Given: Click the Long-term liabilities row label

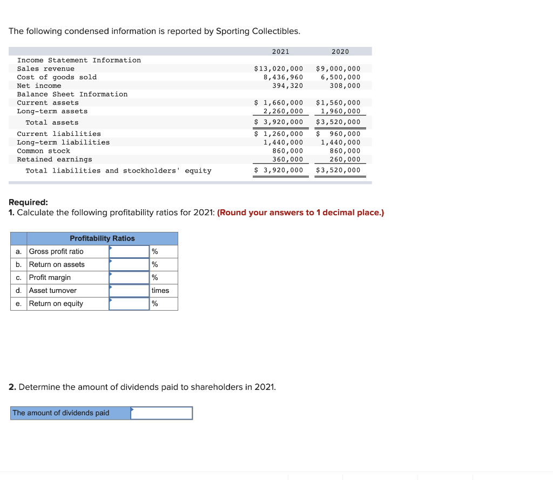Looking at the screenshot, I should pos(64,142).
